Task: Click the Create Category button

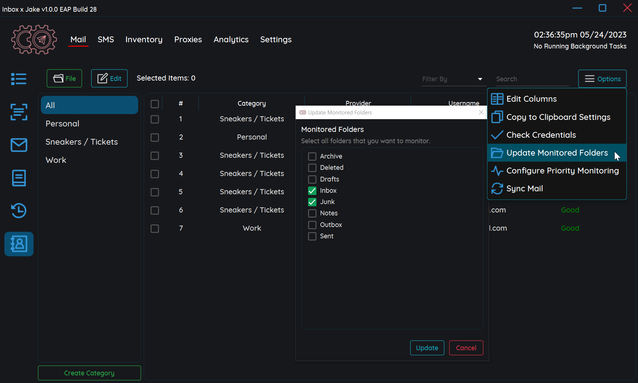Action: [89, 373]
